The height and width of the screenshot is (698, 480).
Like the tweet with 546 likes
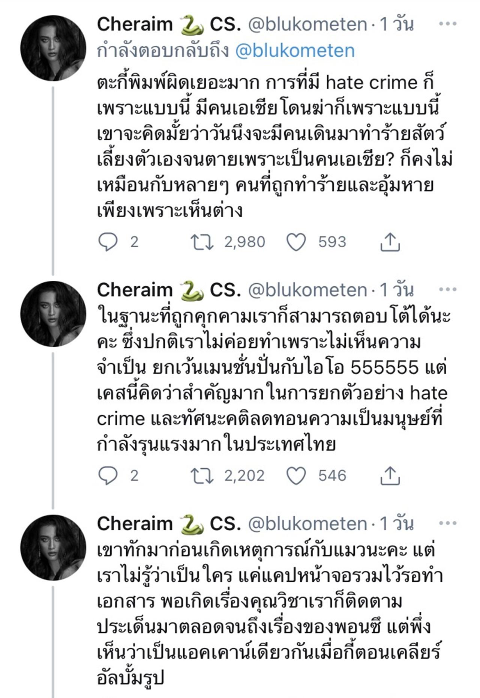point(296,476)
